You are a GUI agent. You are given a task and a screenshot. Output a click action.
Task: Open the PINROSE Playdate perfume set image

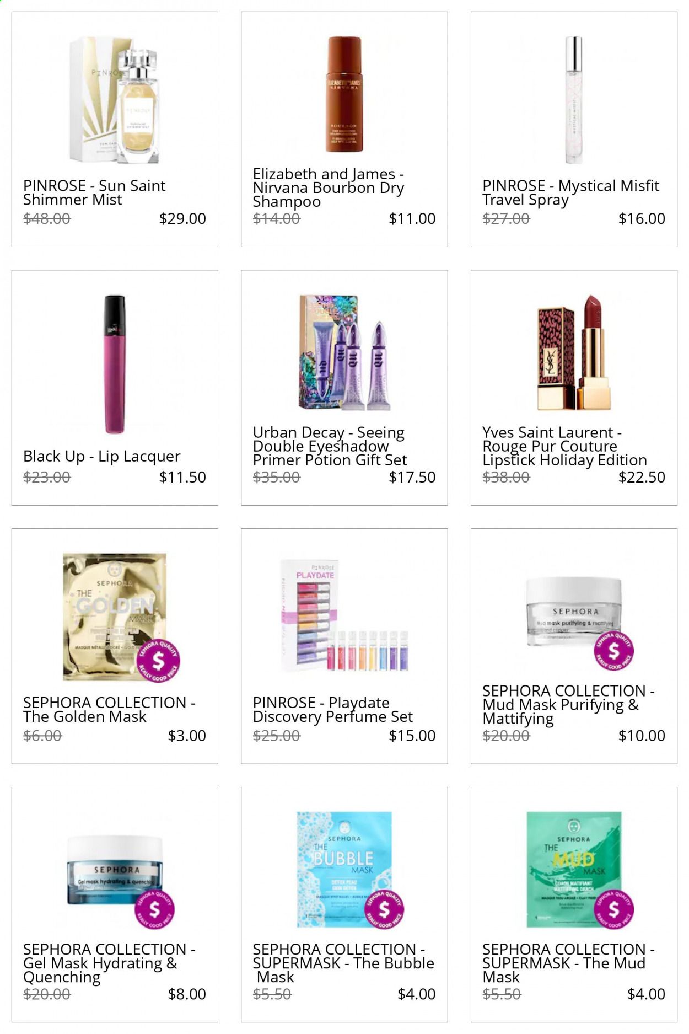pos(344,616)
